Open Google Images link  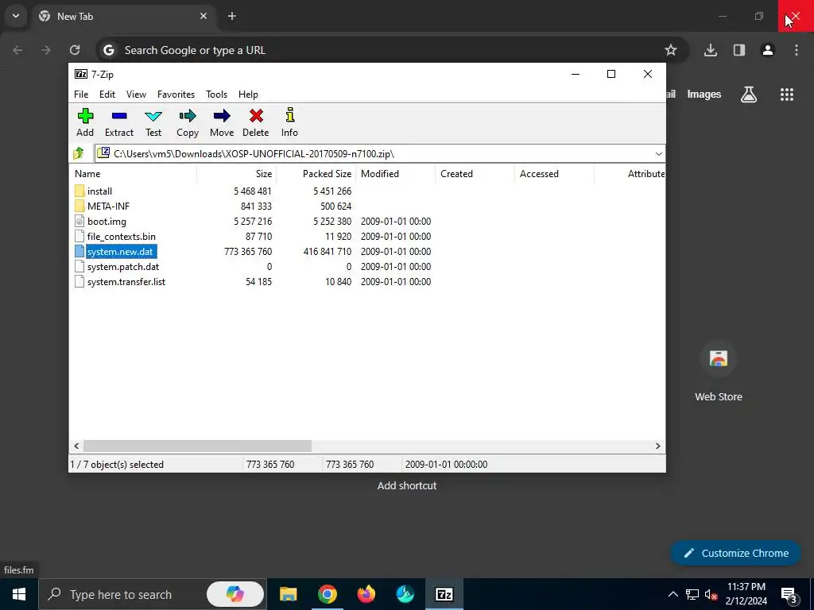(x=704, y=95)
